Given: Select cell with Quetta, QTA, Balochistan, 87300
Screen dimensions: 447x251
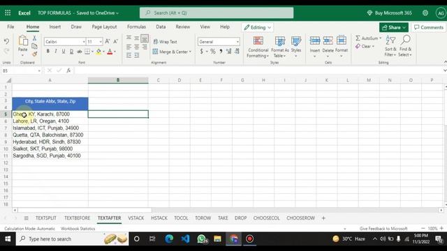Looking at the screenshot, I should [x=50, y=135].
